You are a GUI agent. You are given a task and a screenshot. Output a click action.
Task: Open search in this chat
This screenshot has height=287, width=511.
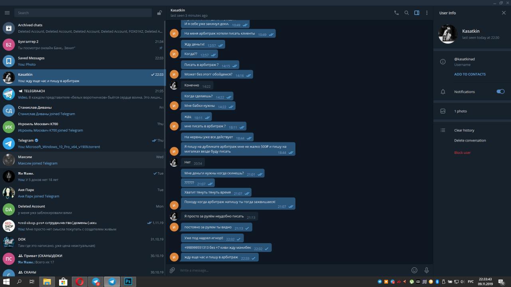(x=406, y=13)
